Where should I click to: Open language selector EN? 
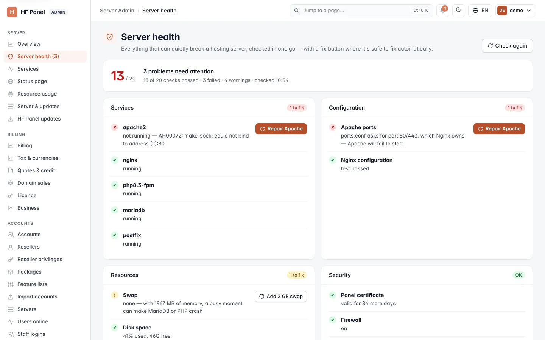[480, 11]
